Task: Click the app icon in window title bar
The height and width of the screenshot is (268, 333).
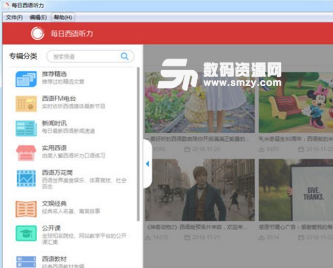Action: click(x=7, y=5)
